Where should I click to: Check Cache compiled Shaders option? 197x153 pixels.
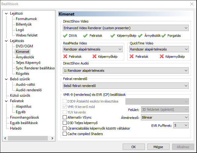(x=65, y=134)
